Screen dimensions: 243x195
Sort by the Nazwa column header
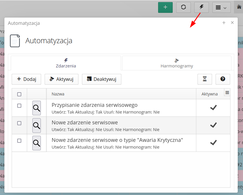[58, 94]
